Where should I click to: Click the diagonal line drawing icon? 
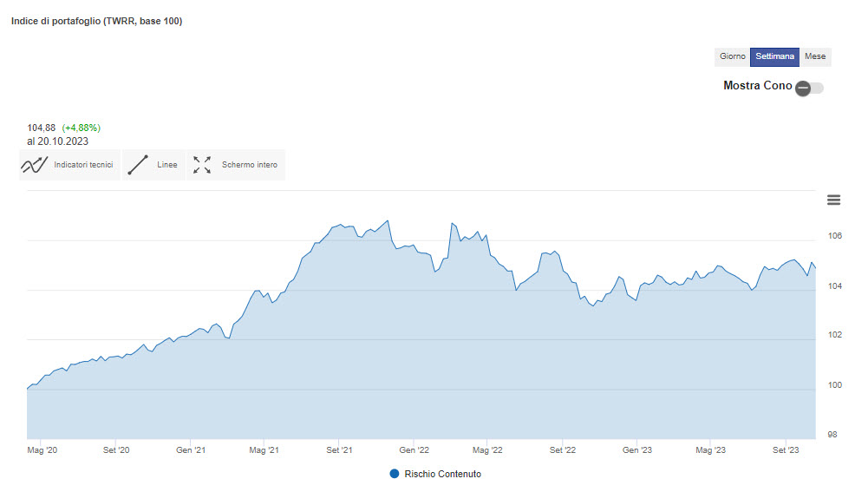[138, 165]
